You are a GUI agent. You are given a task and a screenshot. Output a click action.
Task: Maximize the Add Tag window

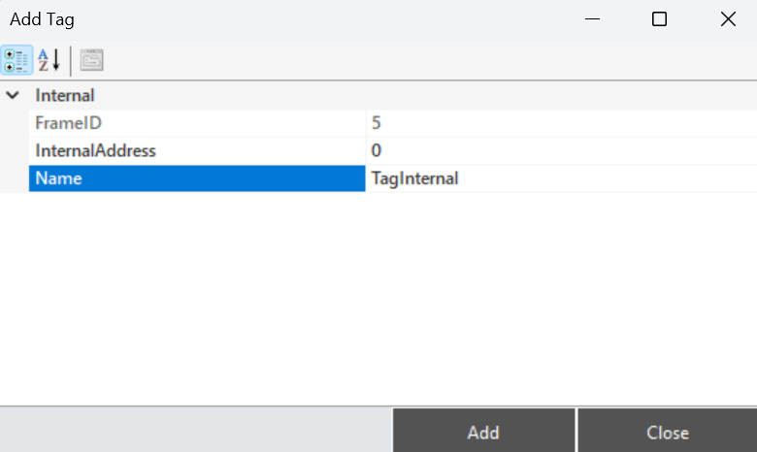pos(660,19)
